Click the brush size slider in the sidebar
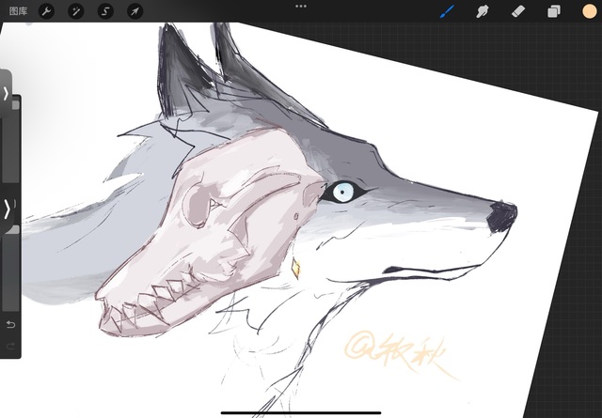The height and width of the screenshot is (418, 602). coord(12,141)
